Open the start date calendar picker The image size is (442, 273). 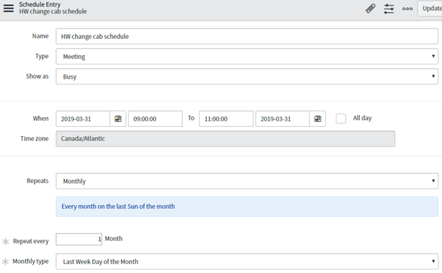(118, 118)
